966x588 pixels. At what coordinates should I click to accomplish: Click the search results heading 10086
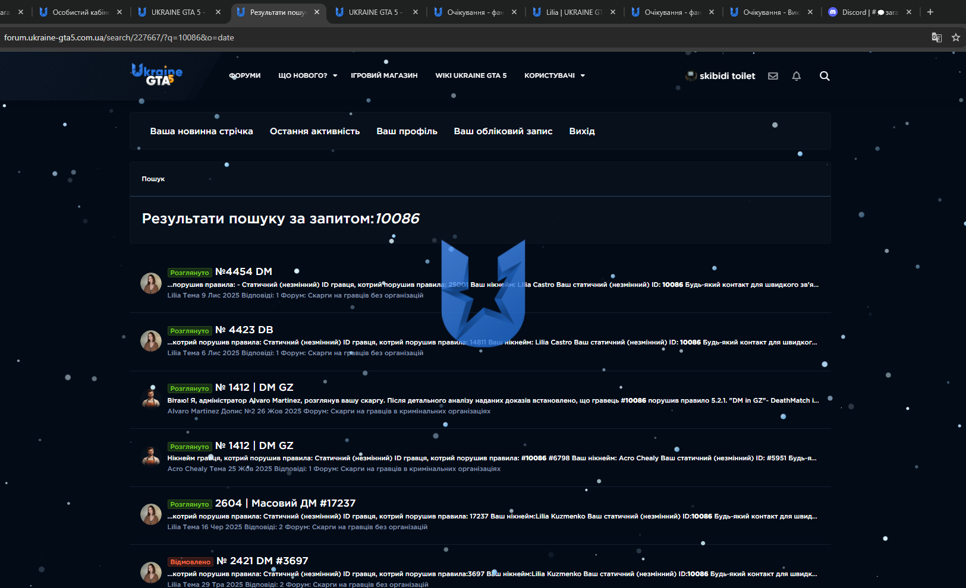pyautogui.click(x=397, y=219)
